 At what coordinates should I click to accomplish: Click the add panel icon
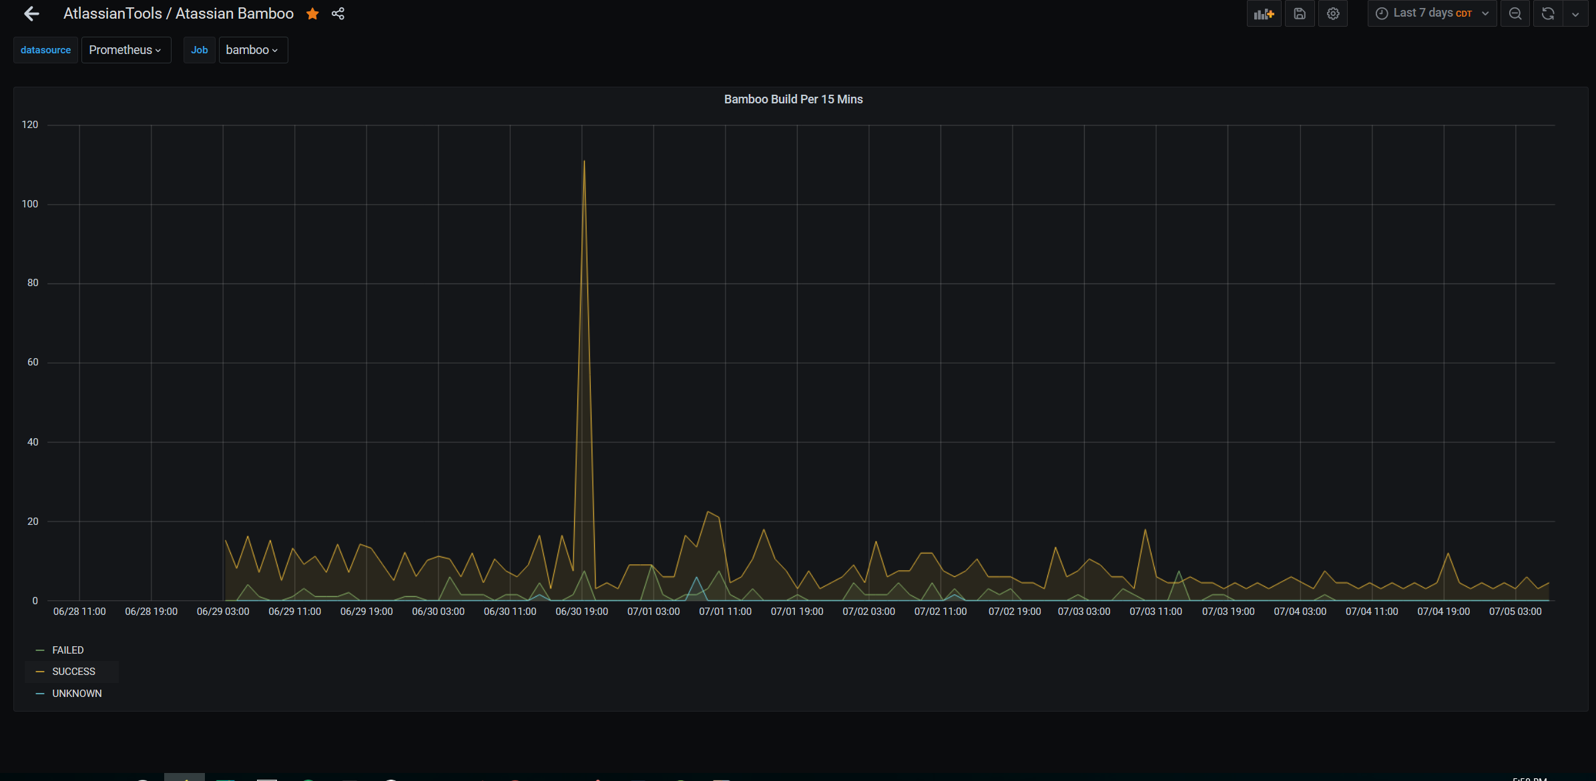(1264, 13)
